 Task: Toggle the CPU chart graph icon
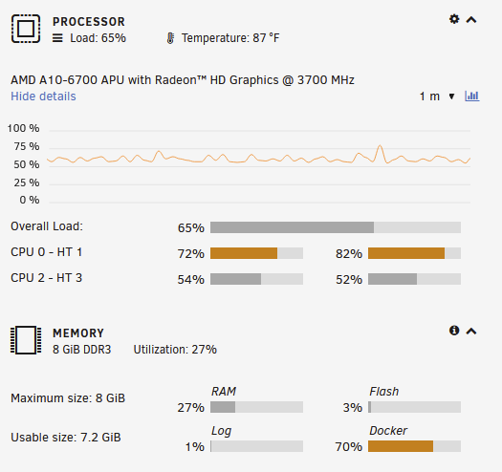point(472,96)
